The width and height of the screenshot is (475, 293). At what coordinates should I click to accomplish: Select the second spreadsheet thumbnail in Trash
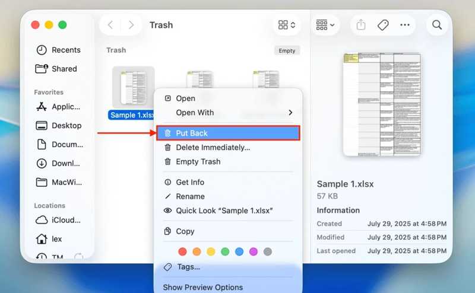pyautogui.click(x=200, y=79)
